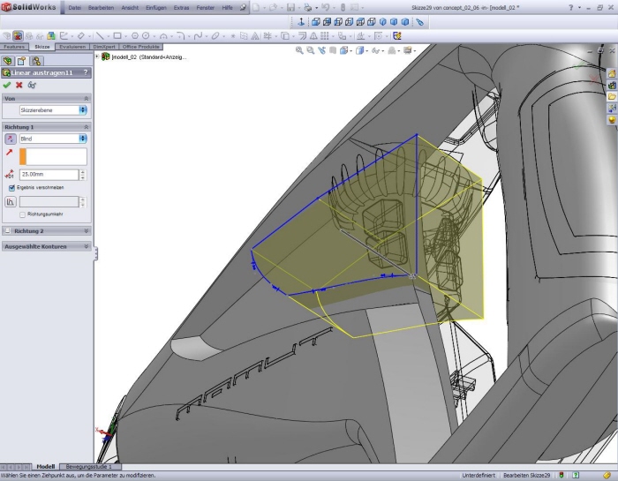Viewport: 618px width, 481px height.
Task: Click the Zoom to Fit magnifier icon
Action: point(299,51)
